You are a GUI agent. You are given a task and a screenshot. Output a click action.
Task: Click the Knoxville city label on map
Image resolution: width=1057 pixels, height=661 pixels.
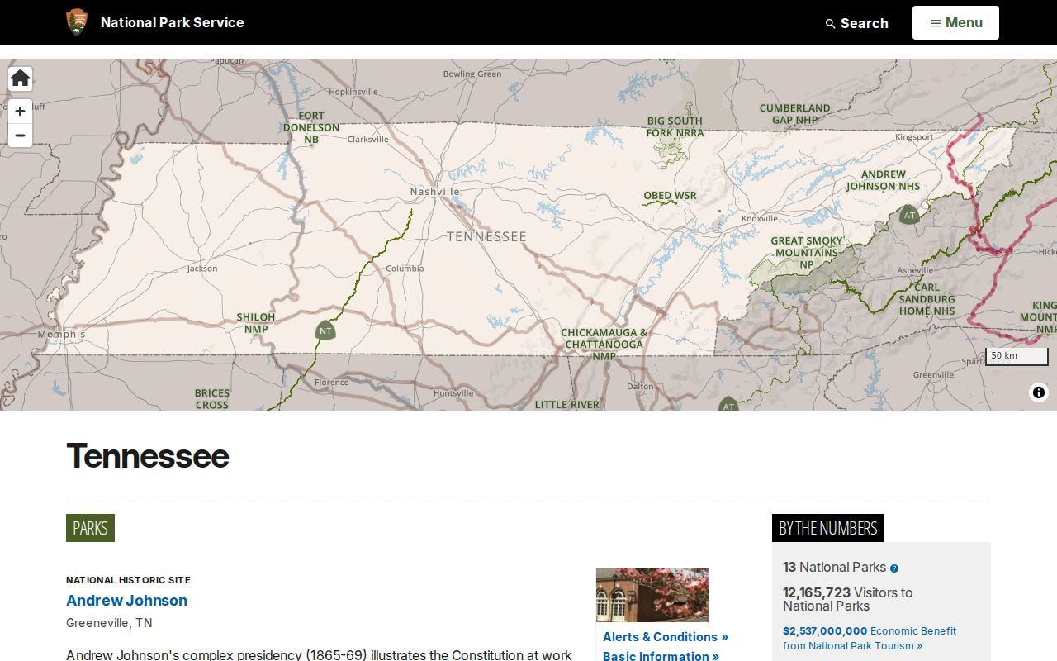click(x=760, y=219)
